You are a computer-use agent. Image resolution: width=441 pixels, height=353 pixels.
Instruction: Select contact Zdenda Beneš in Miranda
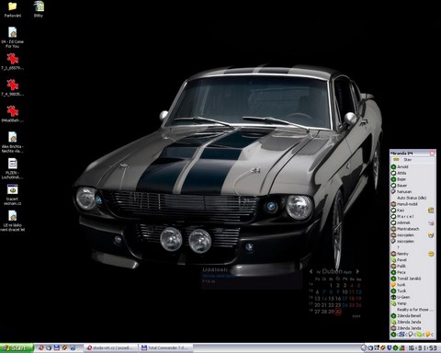tap(413, 315)
